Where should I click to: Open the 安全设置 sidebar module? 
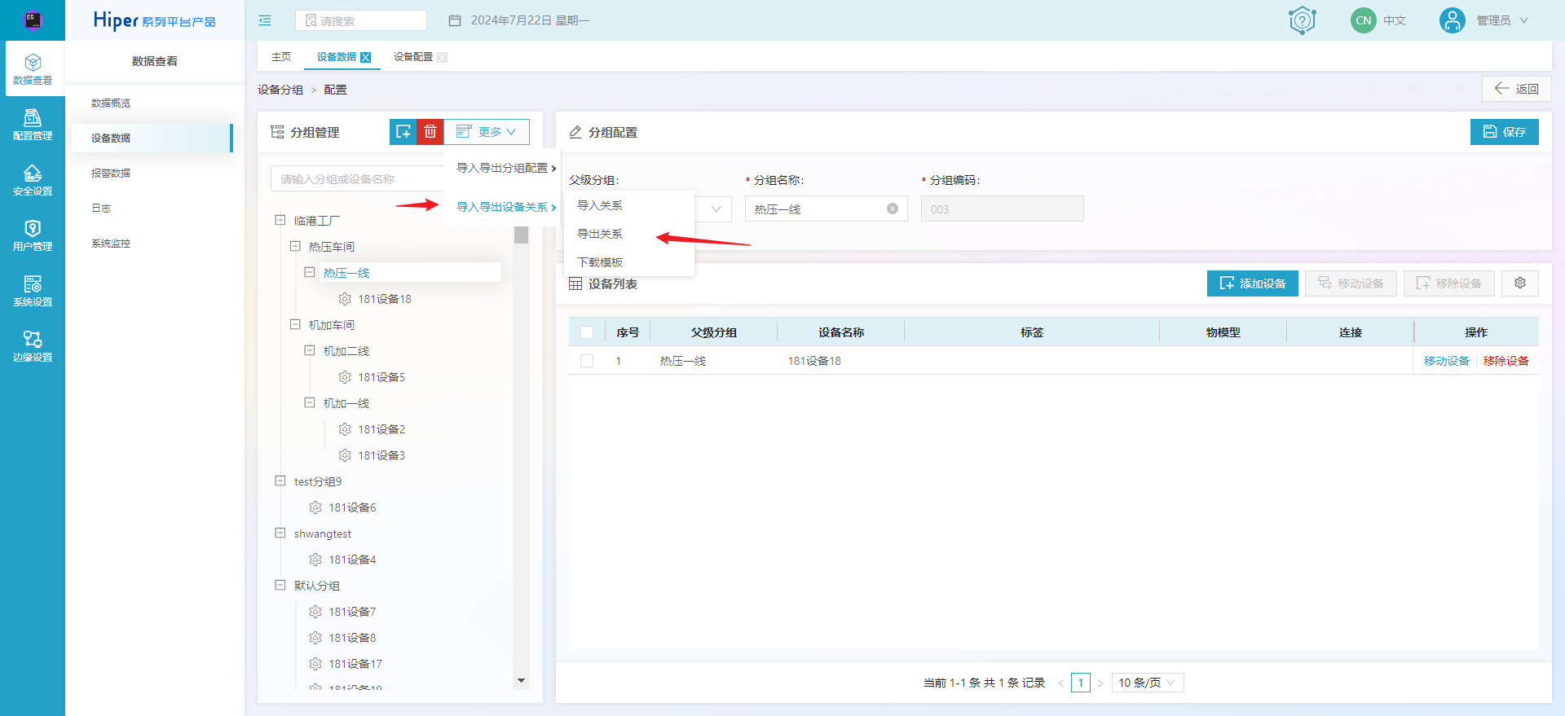(33, 180)
